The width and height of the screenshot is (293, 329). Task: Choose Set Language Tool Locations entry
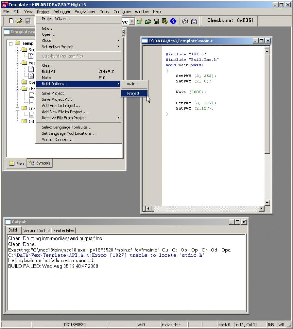(x=79, y=133)
